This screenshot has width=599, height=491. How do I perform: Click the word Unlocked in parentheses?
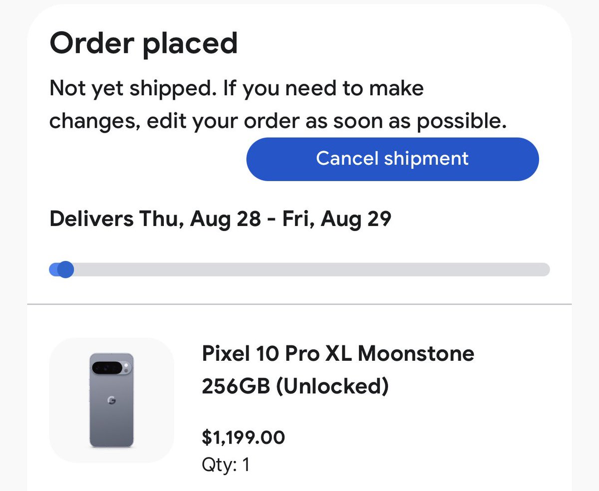(x=331, y=386)
